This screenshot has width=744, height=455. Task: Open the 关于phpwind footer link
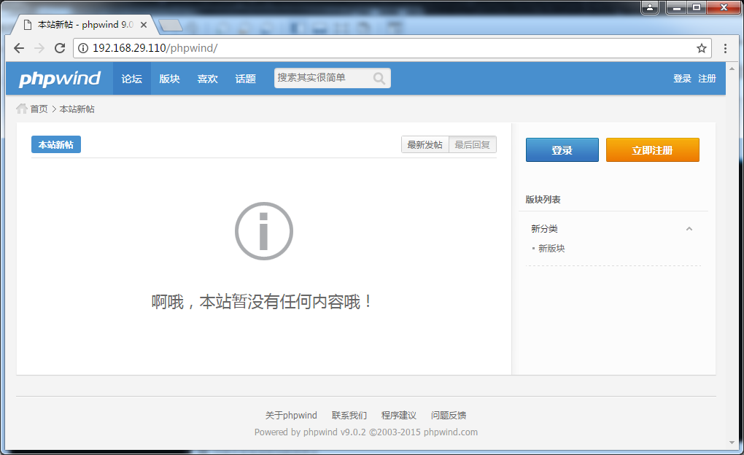[x=291, y=415]
